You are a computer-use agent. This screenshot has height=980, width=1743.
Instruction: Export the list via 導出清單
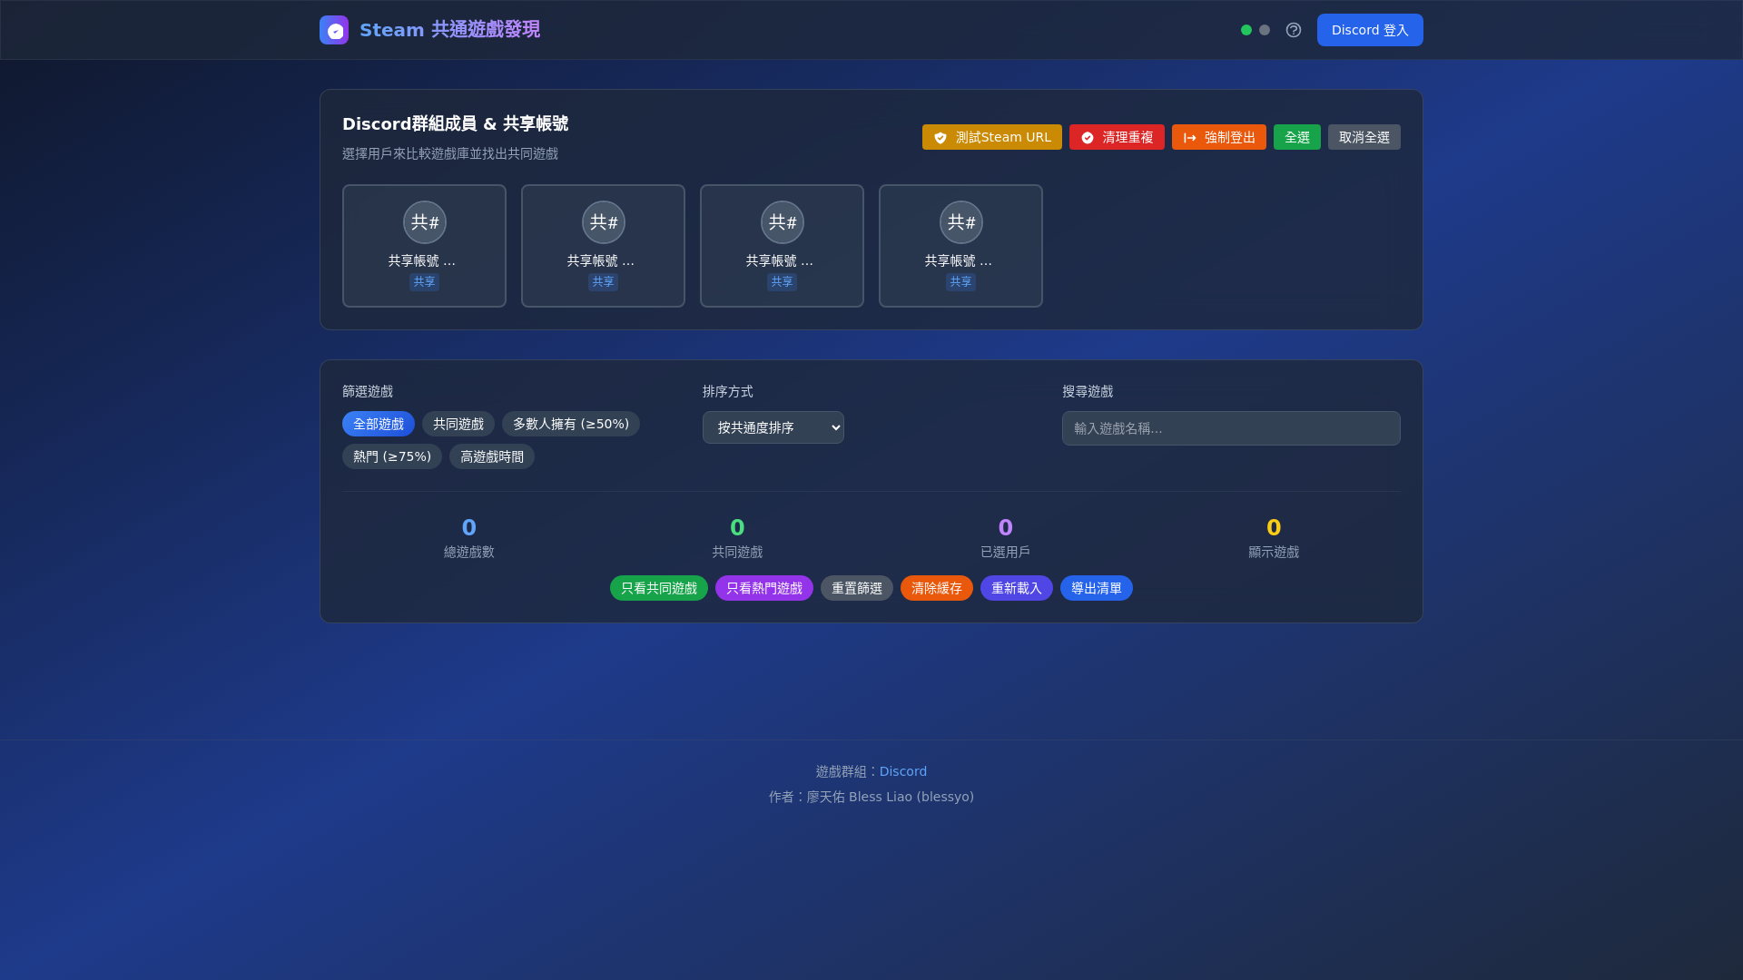pyautogui.click(x=1097, y=588)
